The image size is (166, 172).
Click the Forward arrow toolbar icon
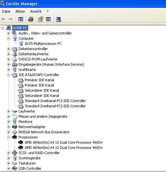[10, 19]
